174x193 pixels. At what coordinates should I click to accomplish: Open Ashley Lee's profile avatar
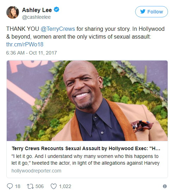click(13, 12)
